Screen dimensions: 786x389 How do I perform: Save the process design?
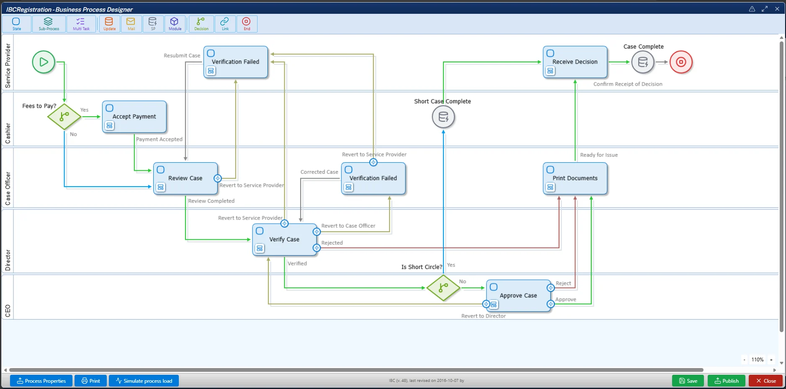[x=688, y=381]
